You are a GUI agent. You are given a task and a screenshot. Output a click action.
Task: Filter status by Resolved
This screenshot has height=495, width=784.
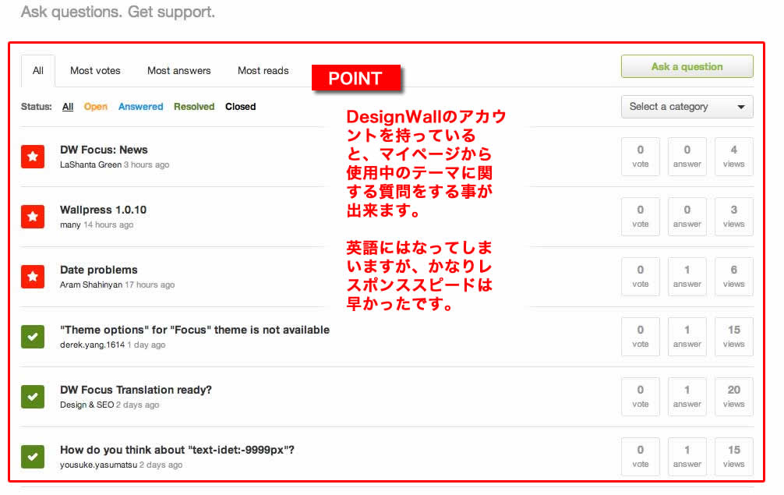point(194,107)
